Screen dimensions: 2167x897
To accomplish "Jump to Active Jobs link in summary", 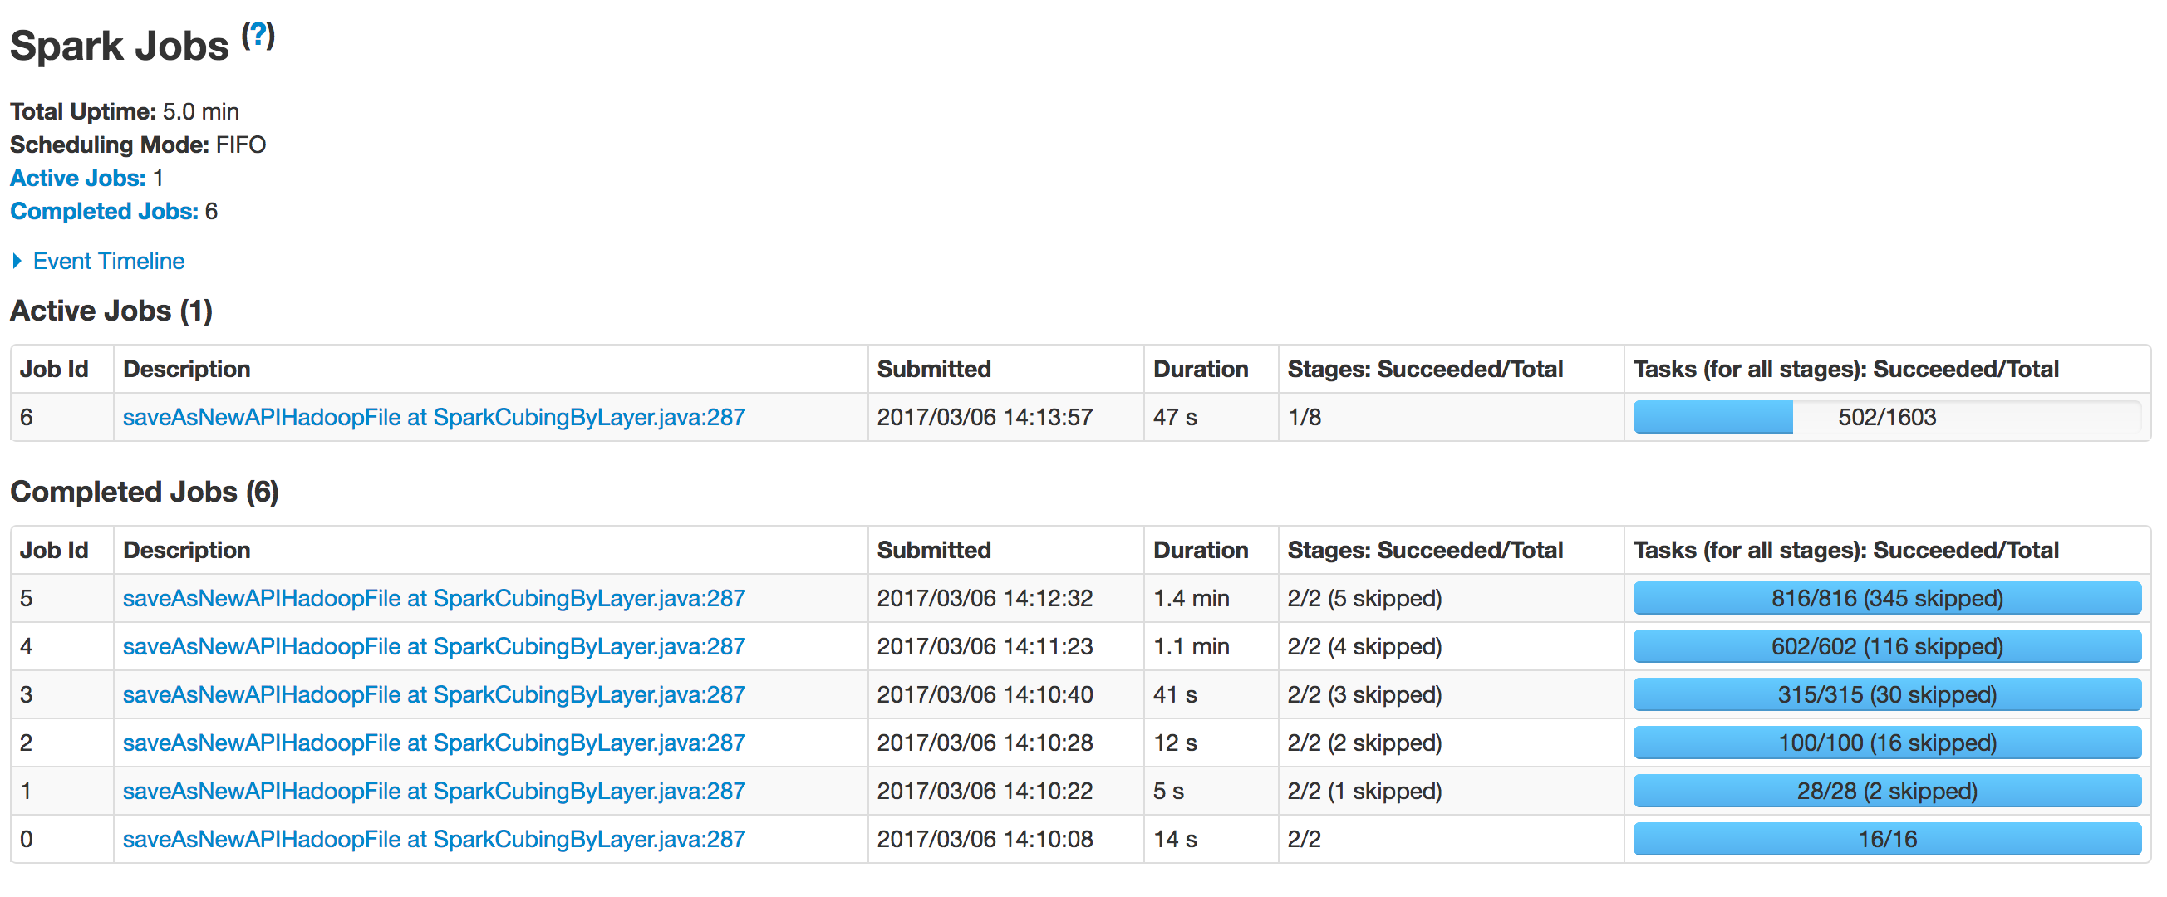I will [x=77, y=179].
